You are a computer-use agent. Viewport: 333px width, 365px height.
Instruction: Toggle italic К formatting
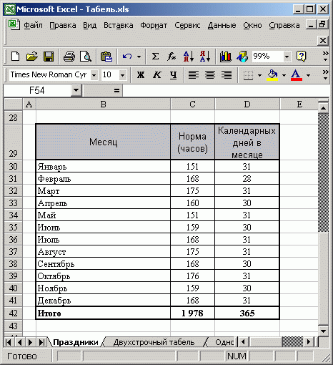(157, 75)
